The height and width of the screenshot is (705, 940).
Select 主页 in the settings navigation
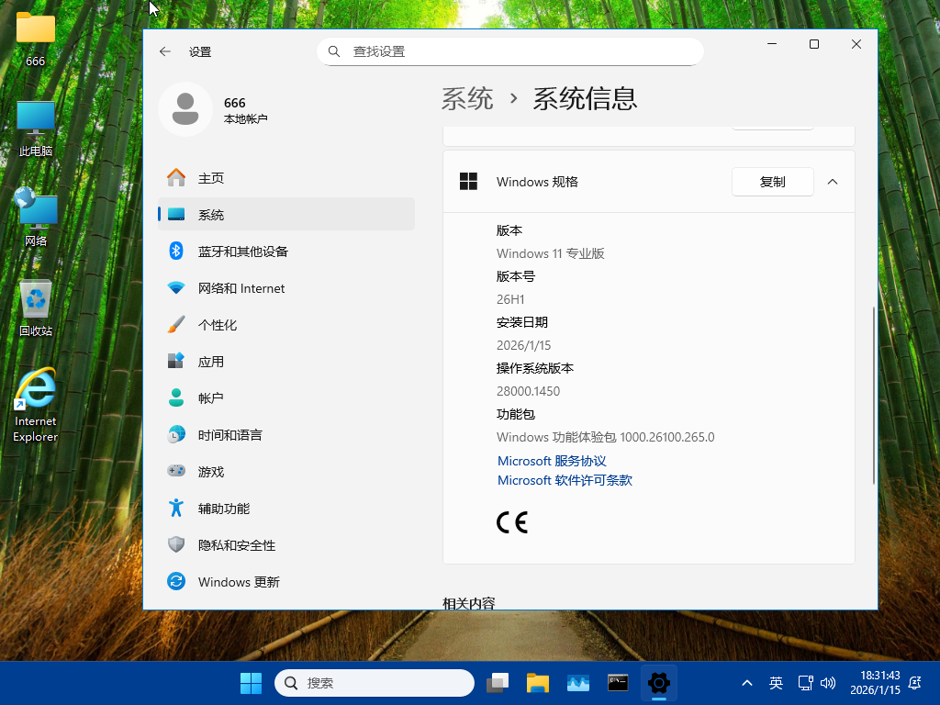point(211,178)
